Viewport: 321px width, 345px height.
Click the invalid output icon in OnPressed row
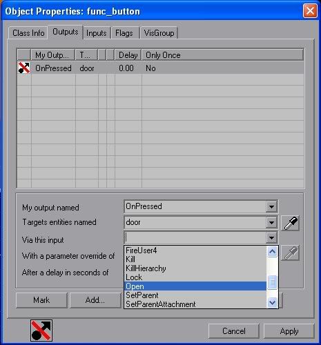tap(24, 68)
